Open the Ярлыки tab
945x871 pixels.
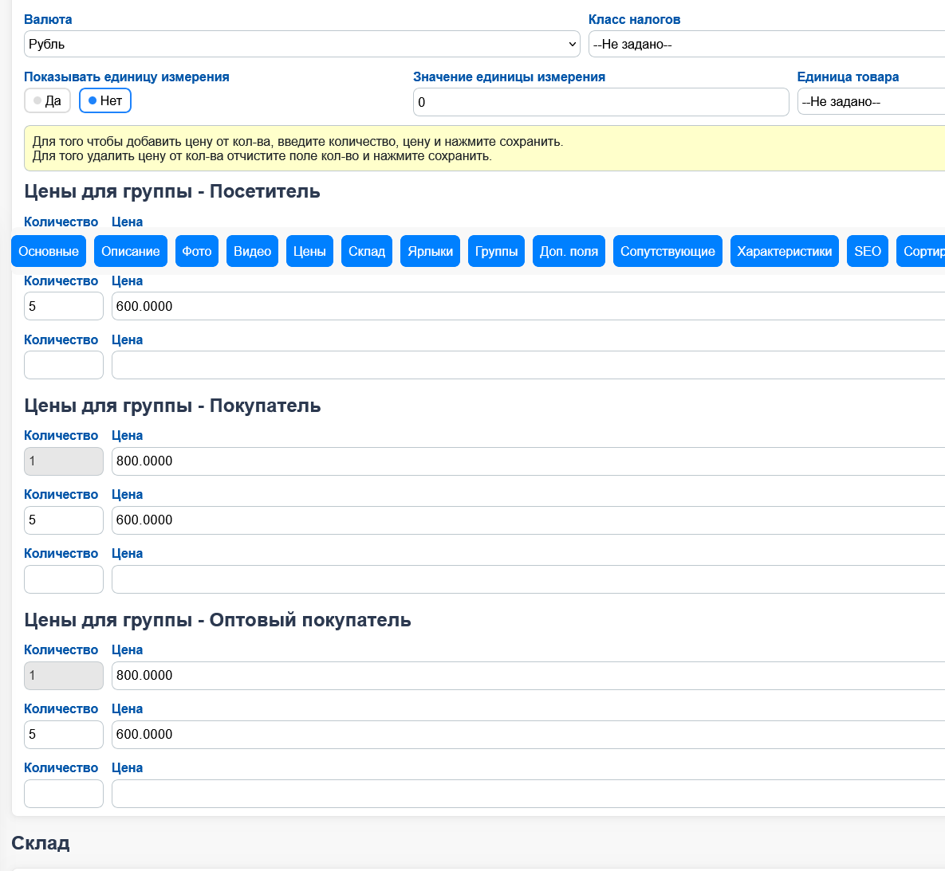point(430,252)
